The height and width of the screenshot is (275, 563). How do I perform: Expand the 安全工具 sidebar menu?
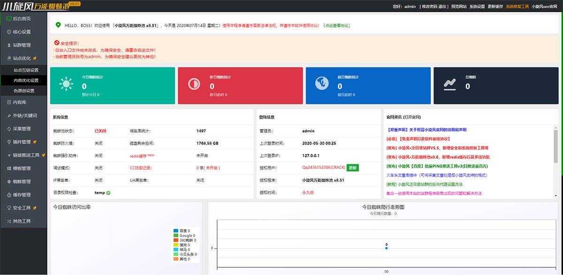23,208
